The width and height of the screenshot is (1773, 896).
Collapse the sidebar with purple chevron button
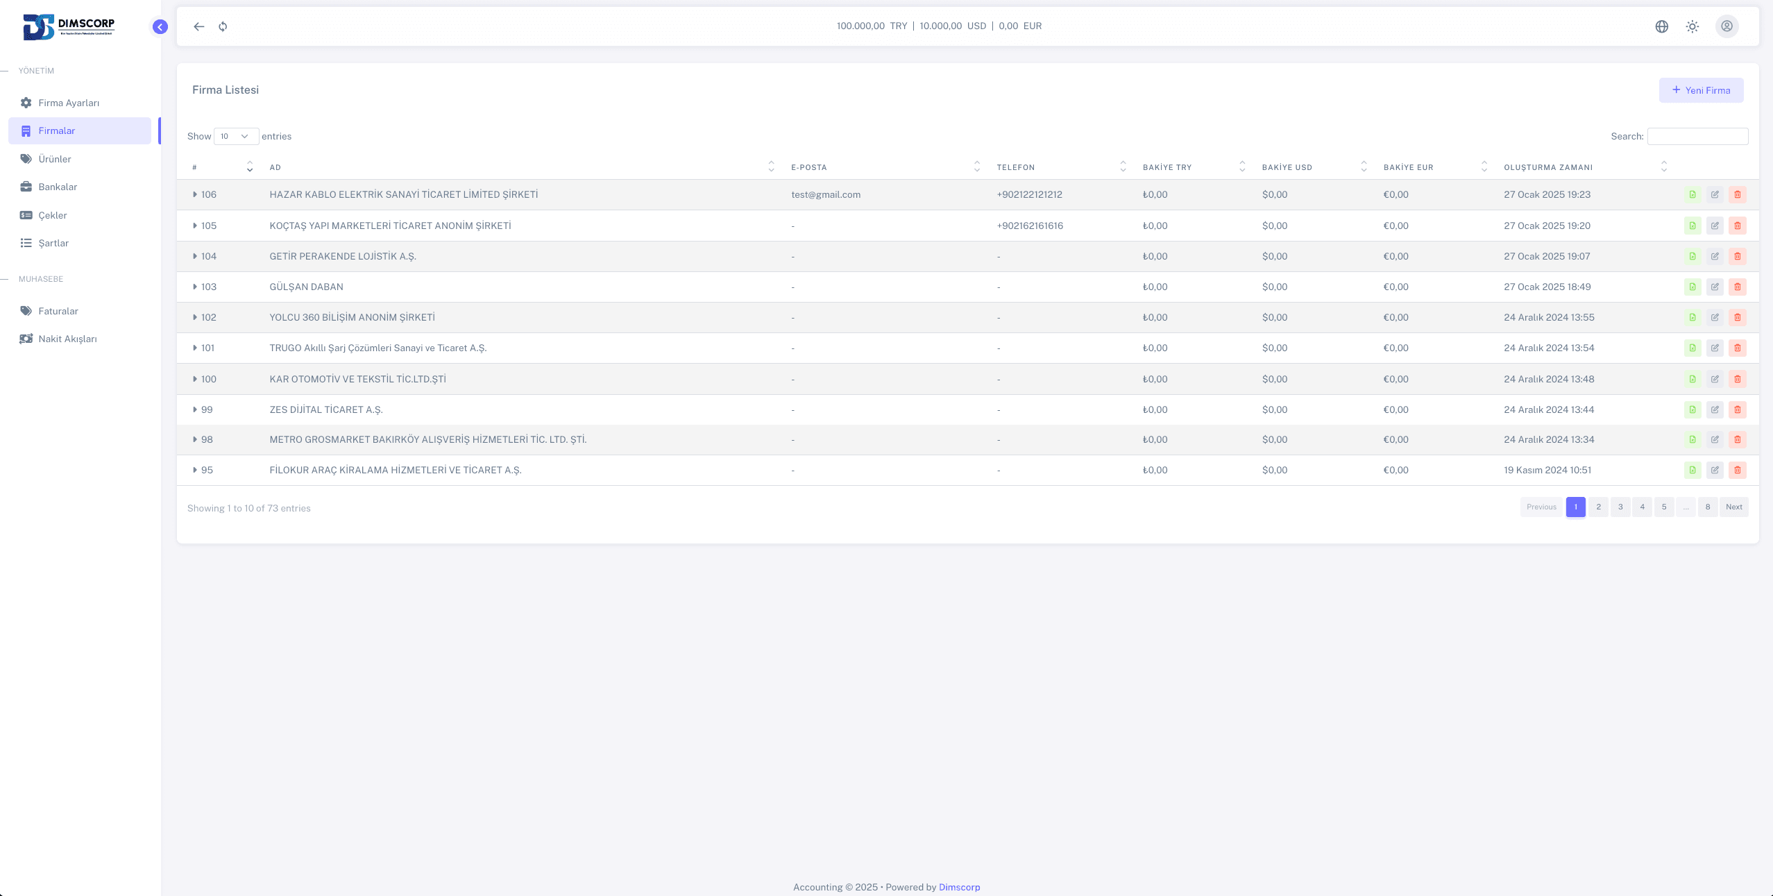[160, 27]
